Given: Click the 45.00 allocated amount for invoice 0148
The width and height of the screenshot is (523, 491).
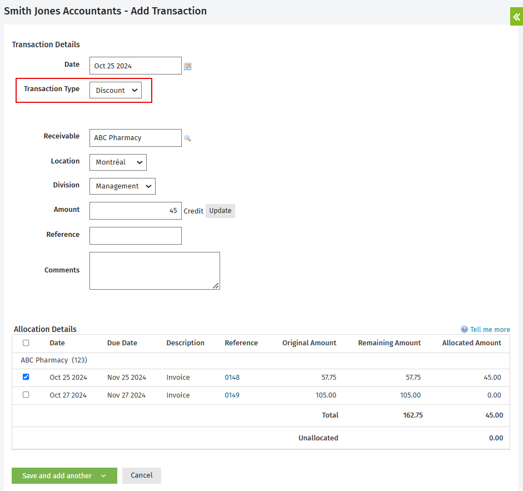Looking at the screenshot, I should point(492,377).
